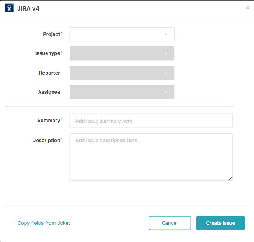Click the chevron arrow in Reporter field
The image size is (254, 242).
(x=166, y=73)
